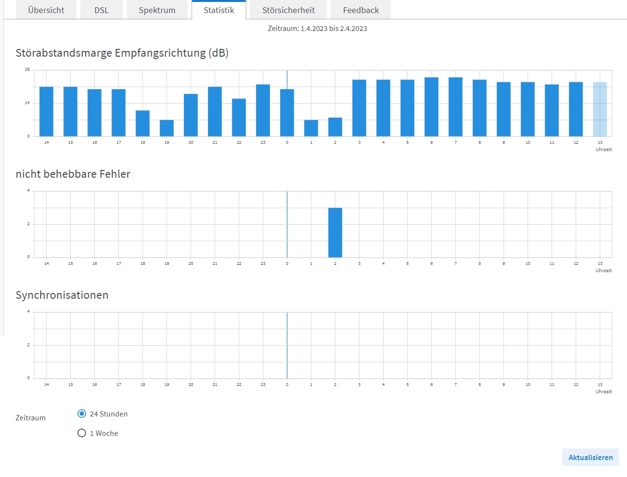Open the Feedback tab
627x477 pixels.
click(361, 10)
